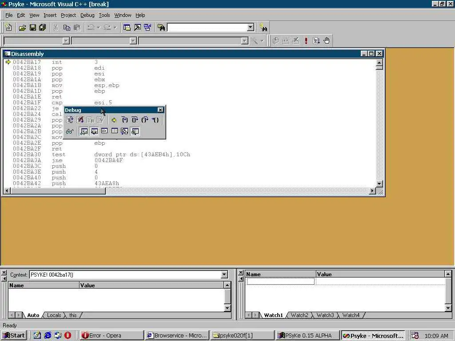The width and height of the screenshot is (455, 341).
Task: Open the Registers window from Debug toolbar
Action: point(104,131)
